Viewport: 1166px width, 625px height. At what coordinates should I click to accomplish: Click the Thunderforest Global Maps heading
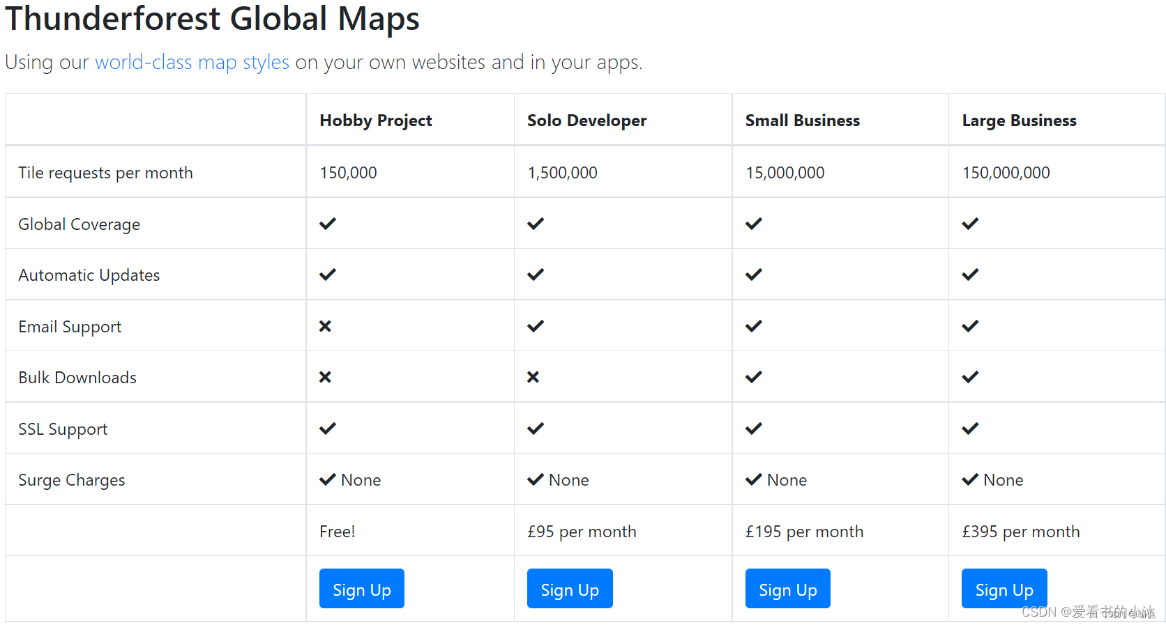[213, 19]
